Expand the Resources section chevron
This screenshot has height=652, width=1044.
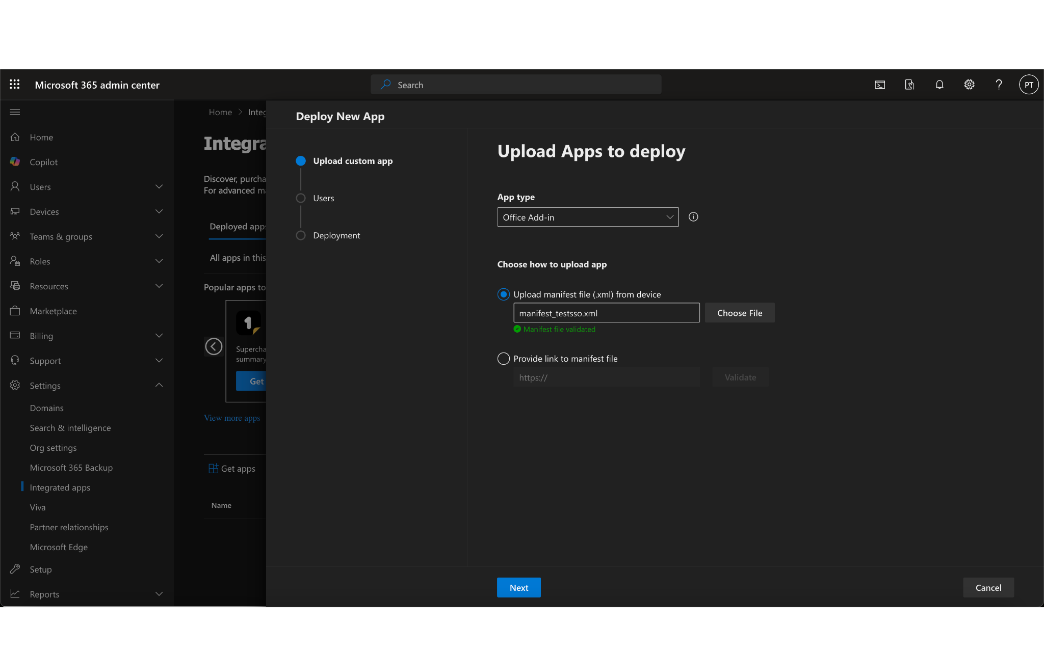click(159, 286)
